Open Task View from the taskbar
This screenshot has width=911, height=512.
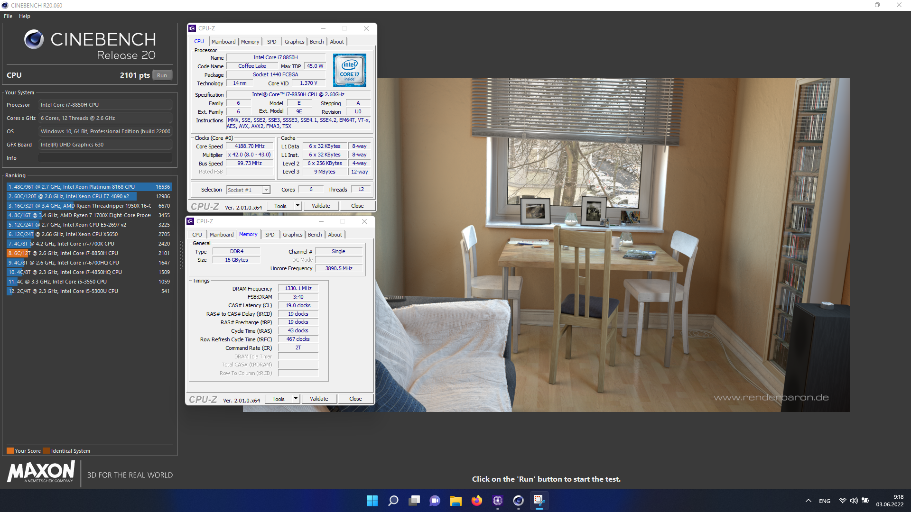pyautogui.click(x=414, y=501)
